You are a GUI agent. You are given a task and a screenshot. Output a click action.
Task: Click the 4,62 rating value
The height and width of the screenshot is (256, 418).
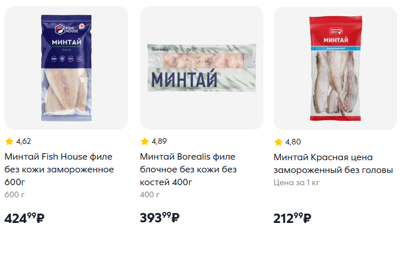tap(23, 141)
